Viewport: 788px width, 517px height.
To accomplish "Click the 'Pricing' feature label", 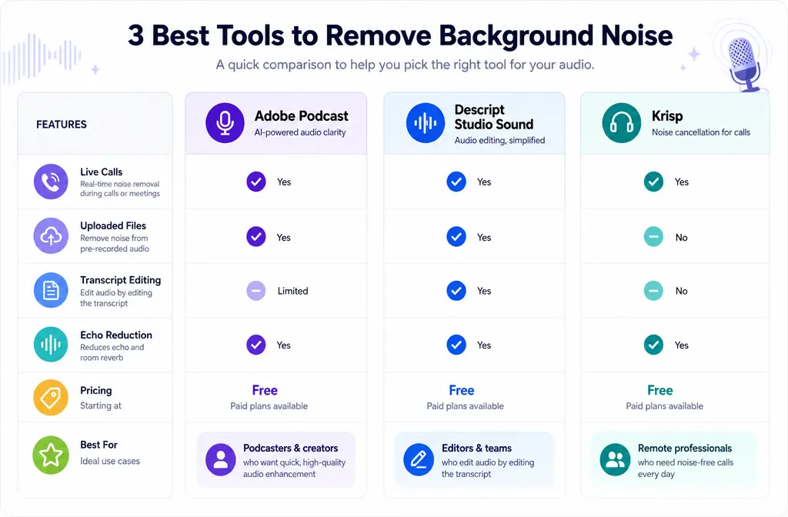I will pos(96,390).
